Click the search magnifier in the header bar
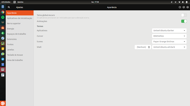Screen dimensions: 190x106 point(9,7)
